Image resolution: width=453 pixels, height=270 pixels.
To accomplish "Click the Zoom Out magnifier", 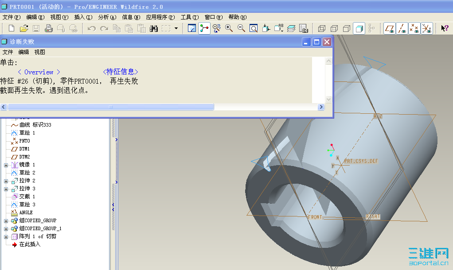I will click(x=241, y=28).
